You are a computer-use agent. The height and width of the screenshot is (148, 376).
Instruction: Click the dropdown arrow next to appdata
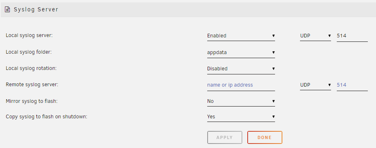273,52
